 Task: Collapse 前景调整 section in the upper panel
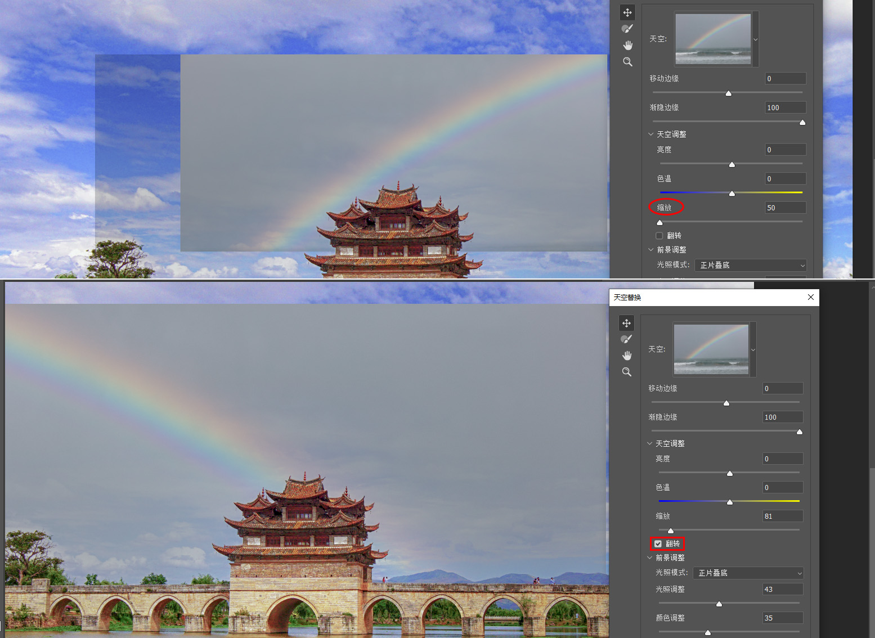(x=651, y=250)
